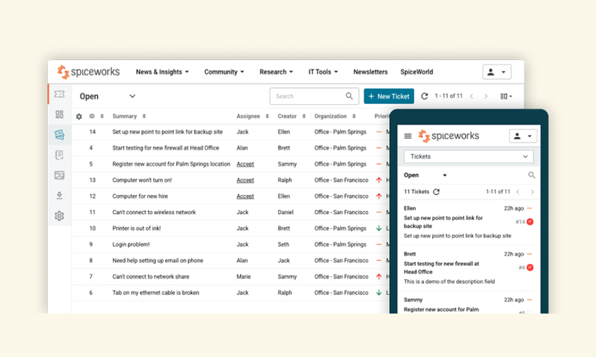Click the download icon in the sidebar
Image resolution: width=596 pixels, height=357 pixels.
[x=59, y=195]
